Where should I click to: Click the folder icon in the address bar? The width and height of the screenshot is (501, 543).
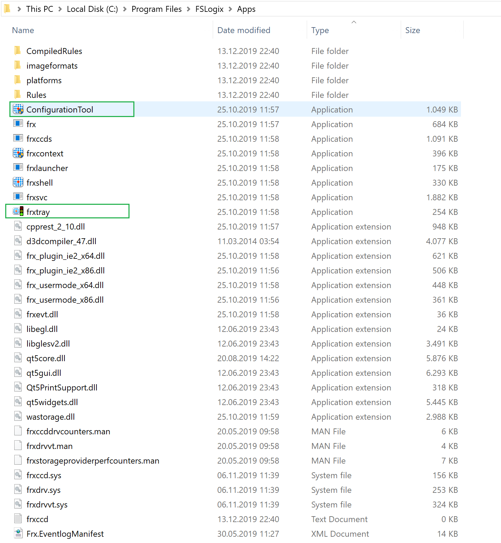(x=7, y=9)
